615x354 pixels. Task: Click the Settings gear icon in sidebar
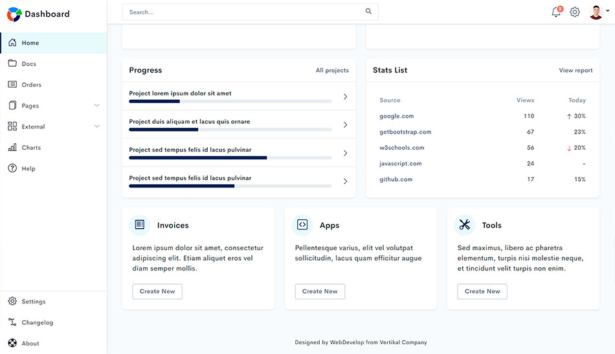click(12, 301)
